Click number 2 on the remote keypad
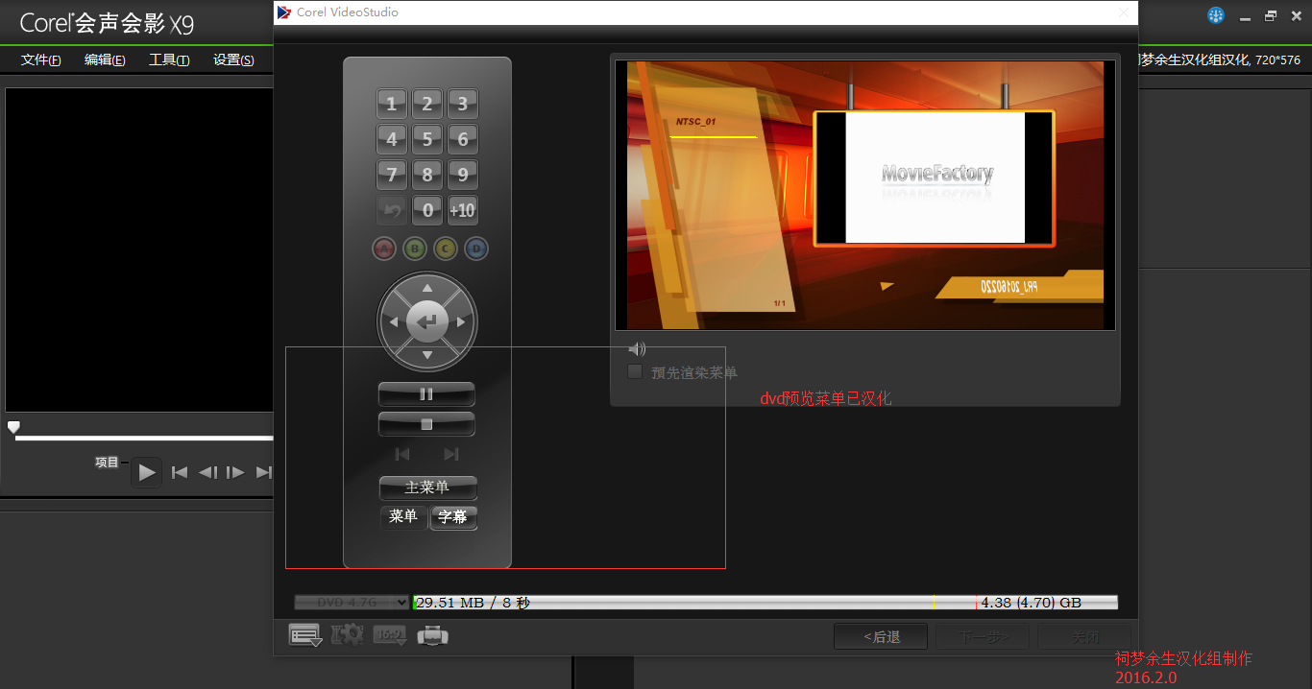Screen dimensions: 1312x689 (x=427, y=105)
